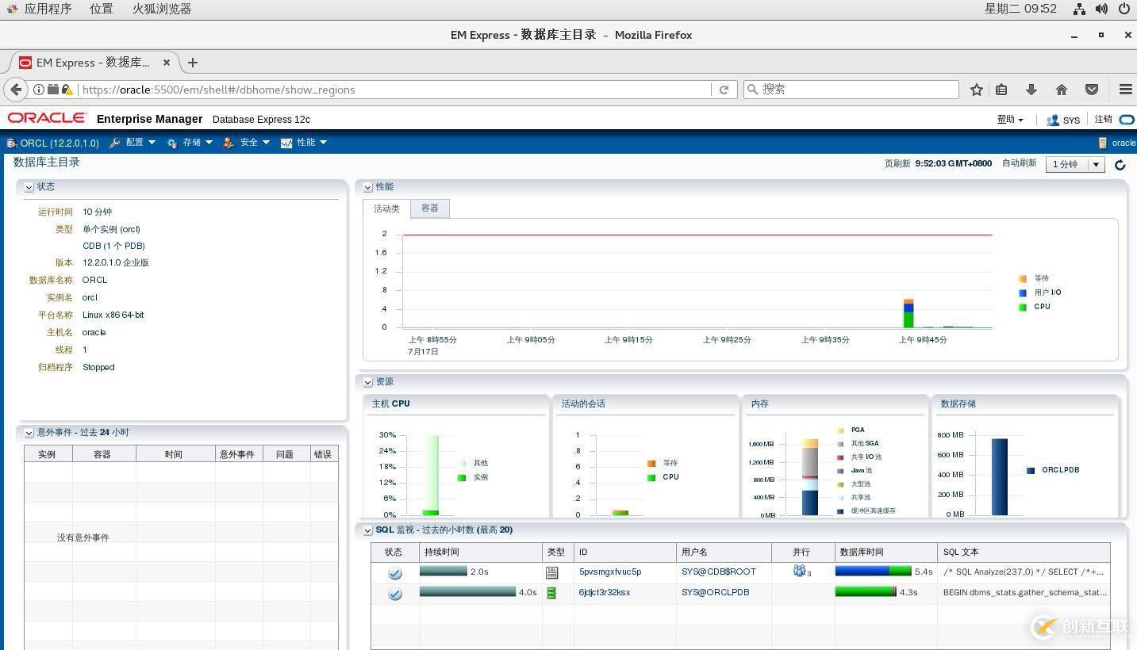Click the ORCL database instance icon
The width and height of the screenshot is (1137, 650).
[10, 143]
